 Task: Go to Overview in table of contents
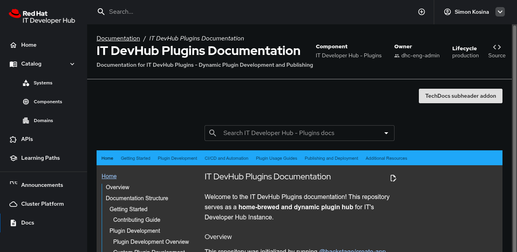[117, 188]
